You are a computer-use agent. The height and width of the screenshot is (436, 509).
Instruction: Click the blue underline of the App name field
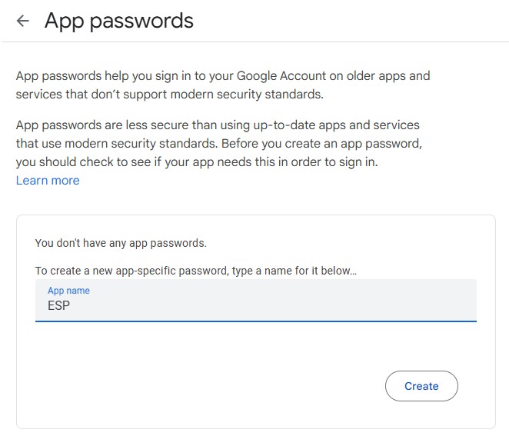point(255,320)
